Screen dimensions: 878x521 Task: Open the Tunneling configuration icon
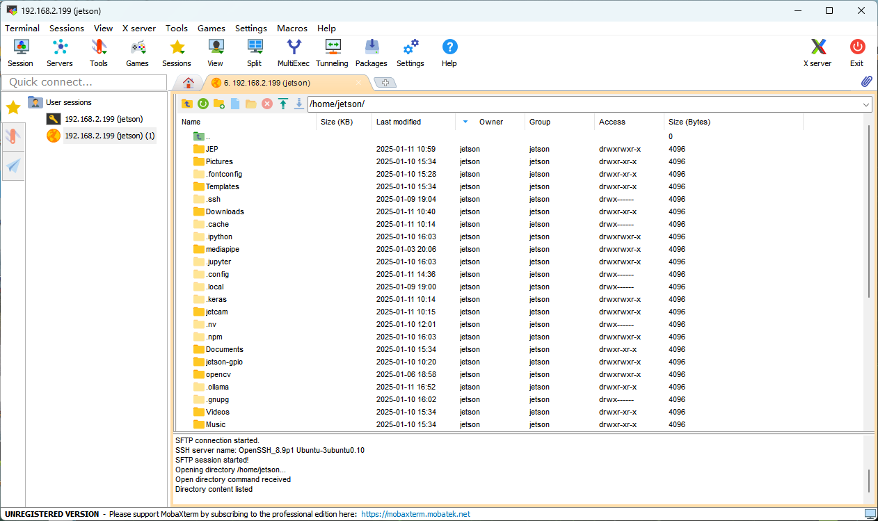[x=332, y=51]
